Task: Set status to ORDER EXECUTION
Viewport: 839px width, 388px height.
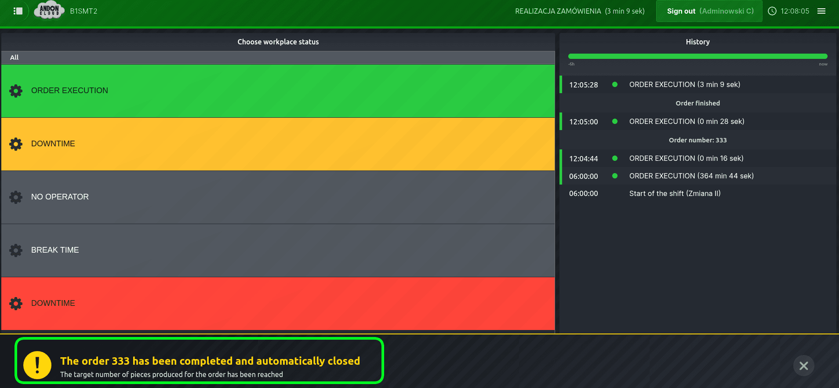Action: pos(278,91)
